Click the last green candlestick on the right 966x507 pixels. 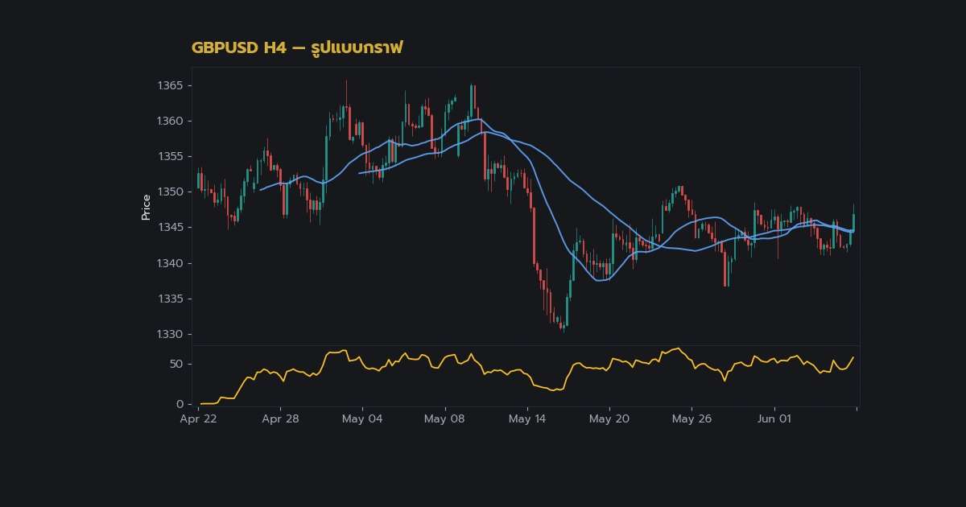pyautogui.click(x=853, y=218)
